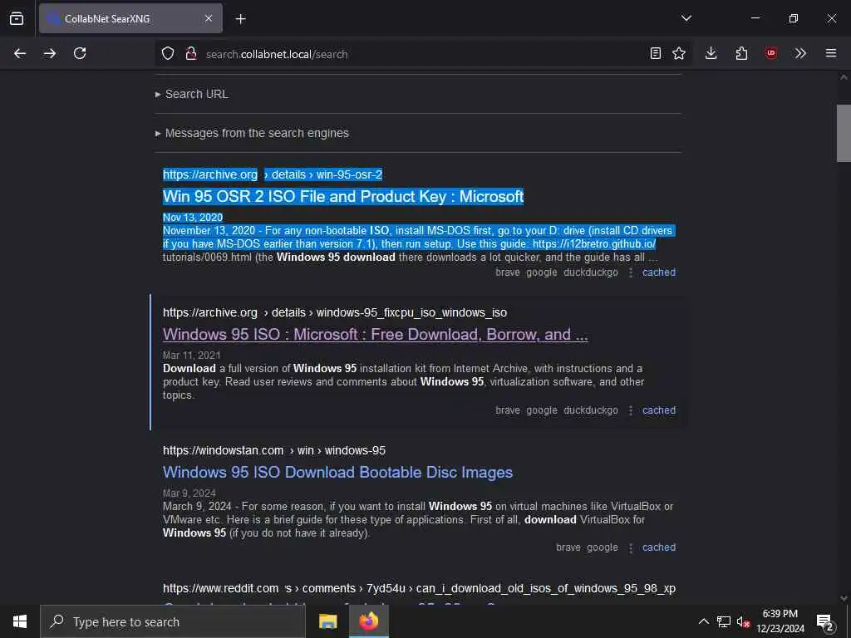This screenshot has width=851, height=638.
Task: Open the extensions puzzle icon
Action: [x=741, y=53]
